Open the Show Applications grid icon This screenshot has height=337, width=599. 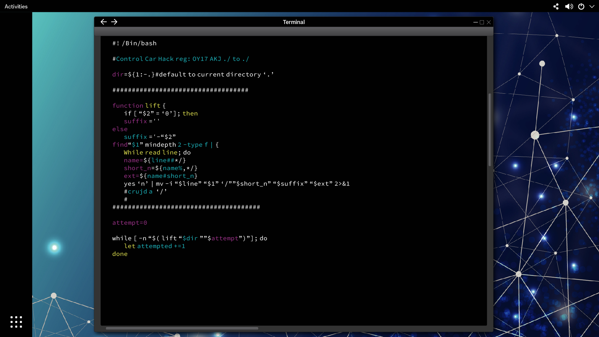(x=16, y=322)
